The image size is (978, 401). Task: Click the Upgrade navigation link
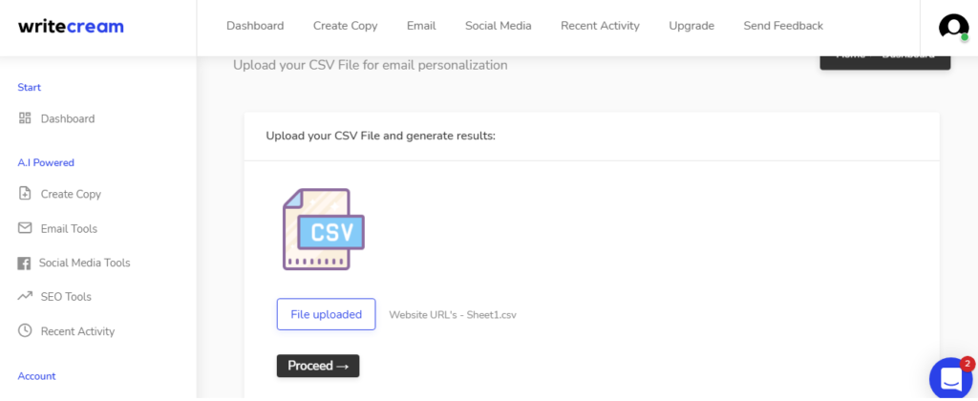(x=691, y=26)
